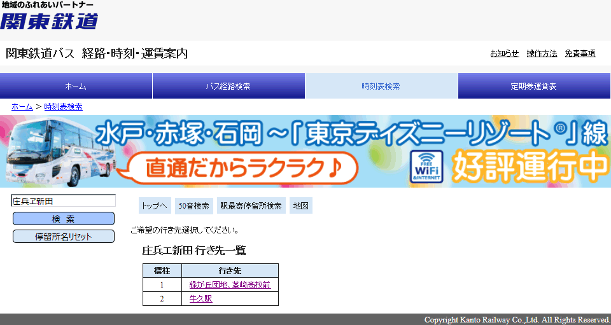Viewport: 611px width, 325px height.
Task: Click the 関東鉄道 logo
Action: 49,16
